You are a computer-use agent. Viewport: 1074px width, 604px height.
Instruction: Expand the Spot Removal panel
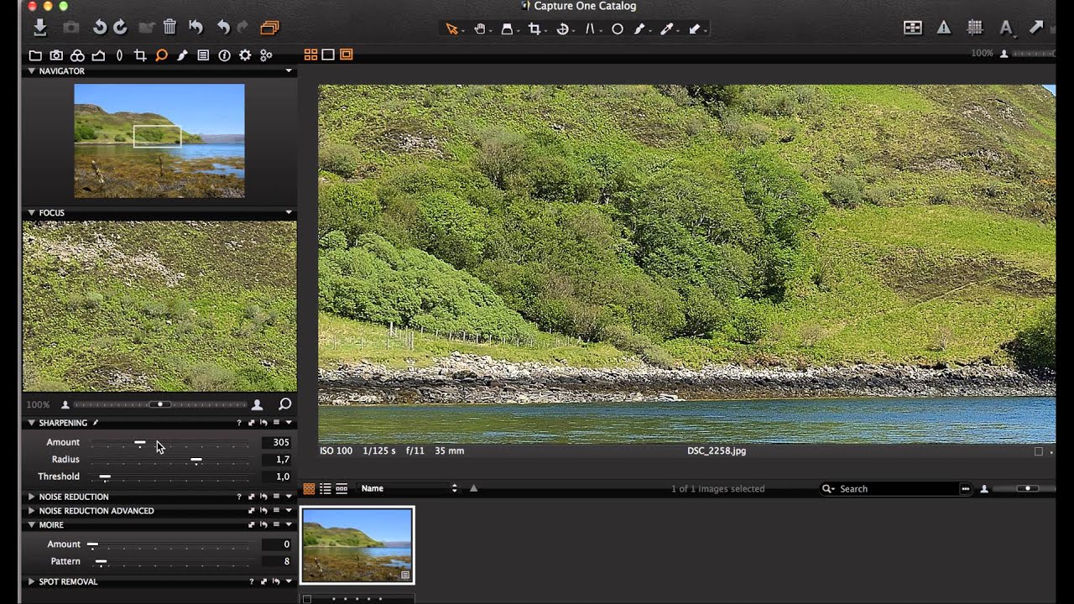tap(31, 581)
